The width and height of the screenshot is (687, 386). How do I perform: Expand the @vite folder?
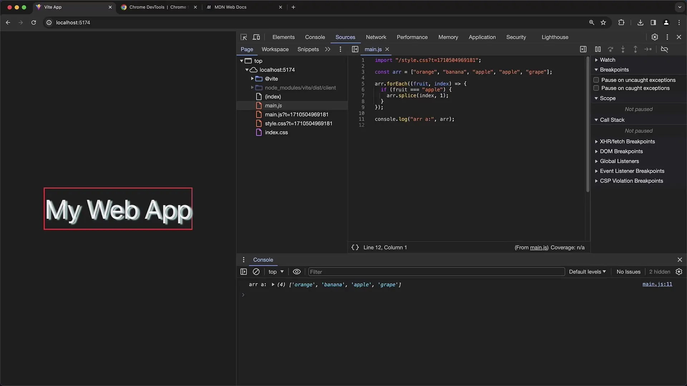[252, 79]
